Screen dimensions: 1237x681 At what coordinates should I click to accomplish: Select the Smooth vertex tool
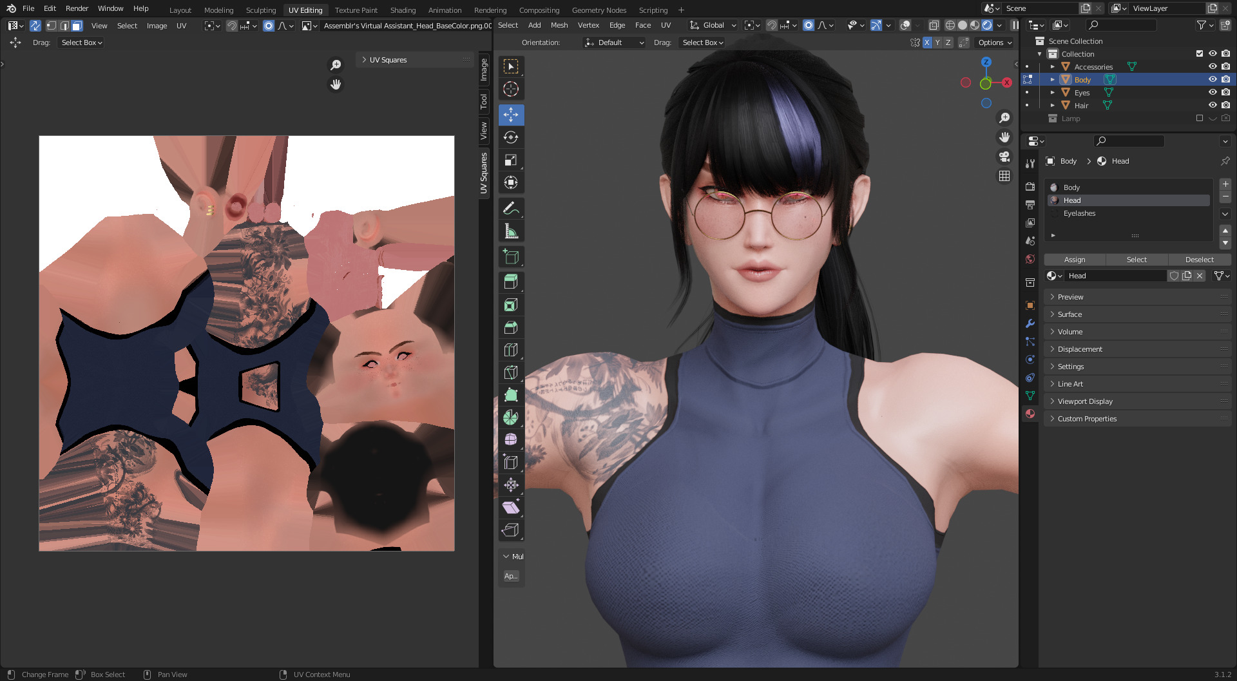point(511,440)
